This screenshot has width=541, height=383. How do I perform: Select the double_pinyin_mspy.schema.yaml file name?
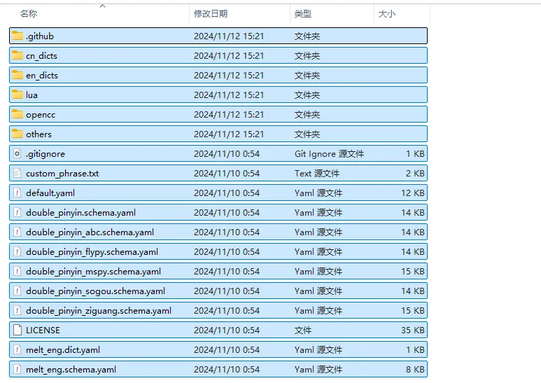[x=93, y=272]
